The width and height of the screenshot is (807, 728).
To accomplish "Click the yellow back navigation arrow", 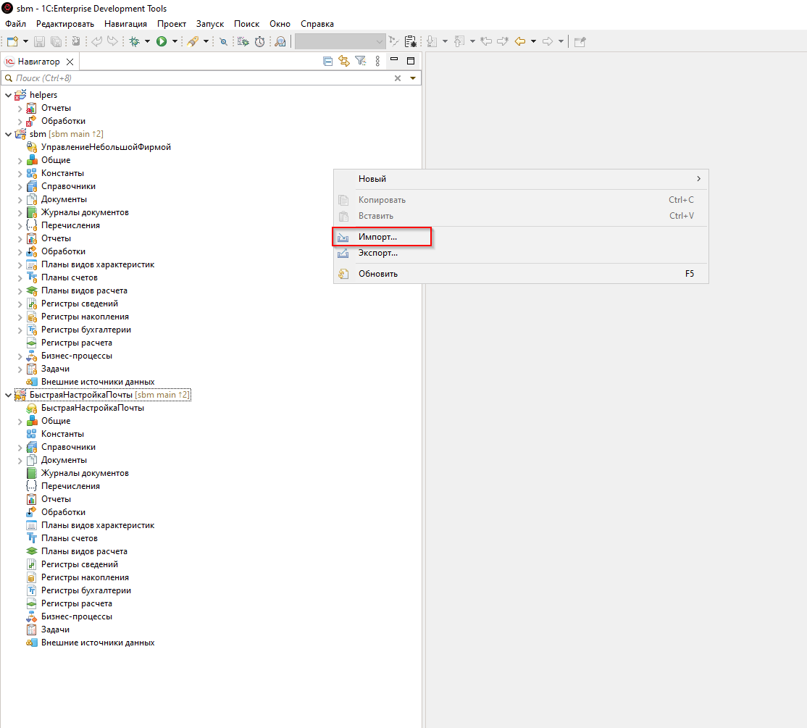I will 519,42.
